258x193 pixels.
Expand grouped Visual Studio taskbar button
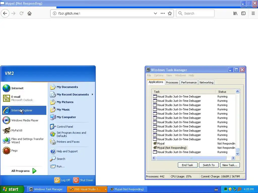pyautogui.click(x=87, y=189)
